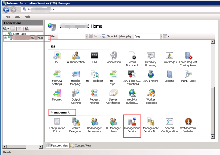Open HTTP Response Headers feature
This screenshot has width=220, height=155.
point(113,78)
